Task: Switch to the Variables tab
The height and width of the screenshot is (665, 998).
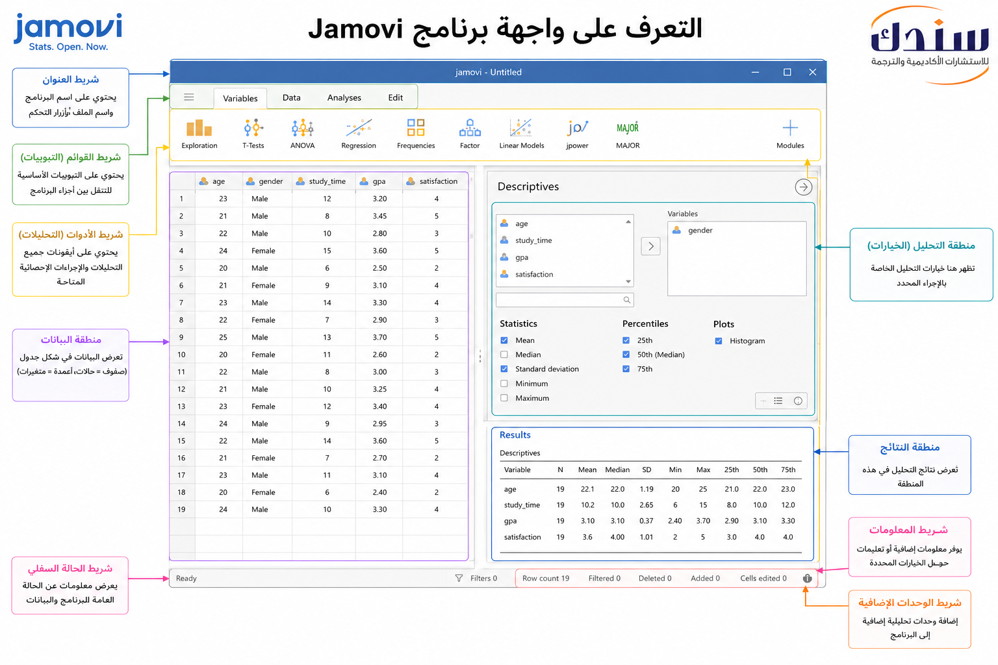Action: pos(240,98)
